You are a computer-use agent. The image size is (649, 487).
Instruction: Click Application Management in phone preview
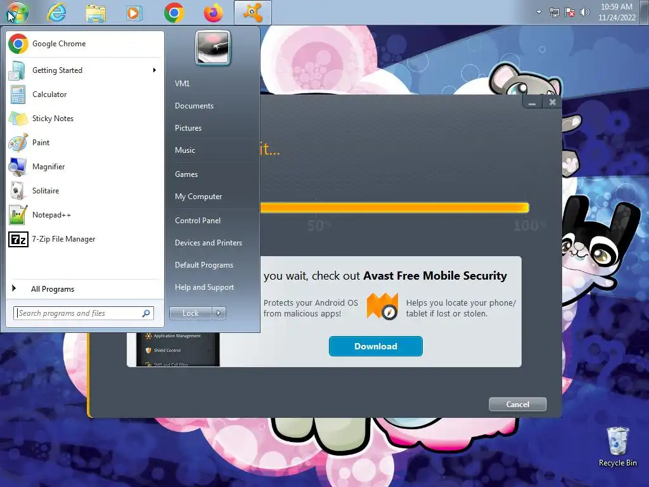177,336
